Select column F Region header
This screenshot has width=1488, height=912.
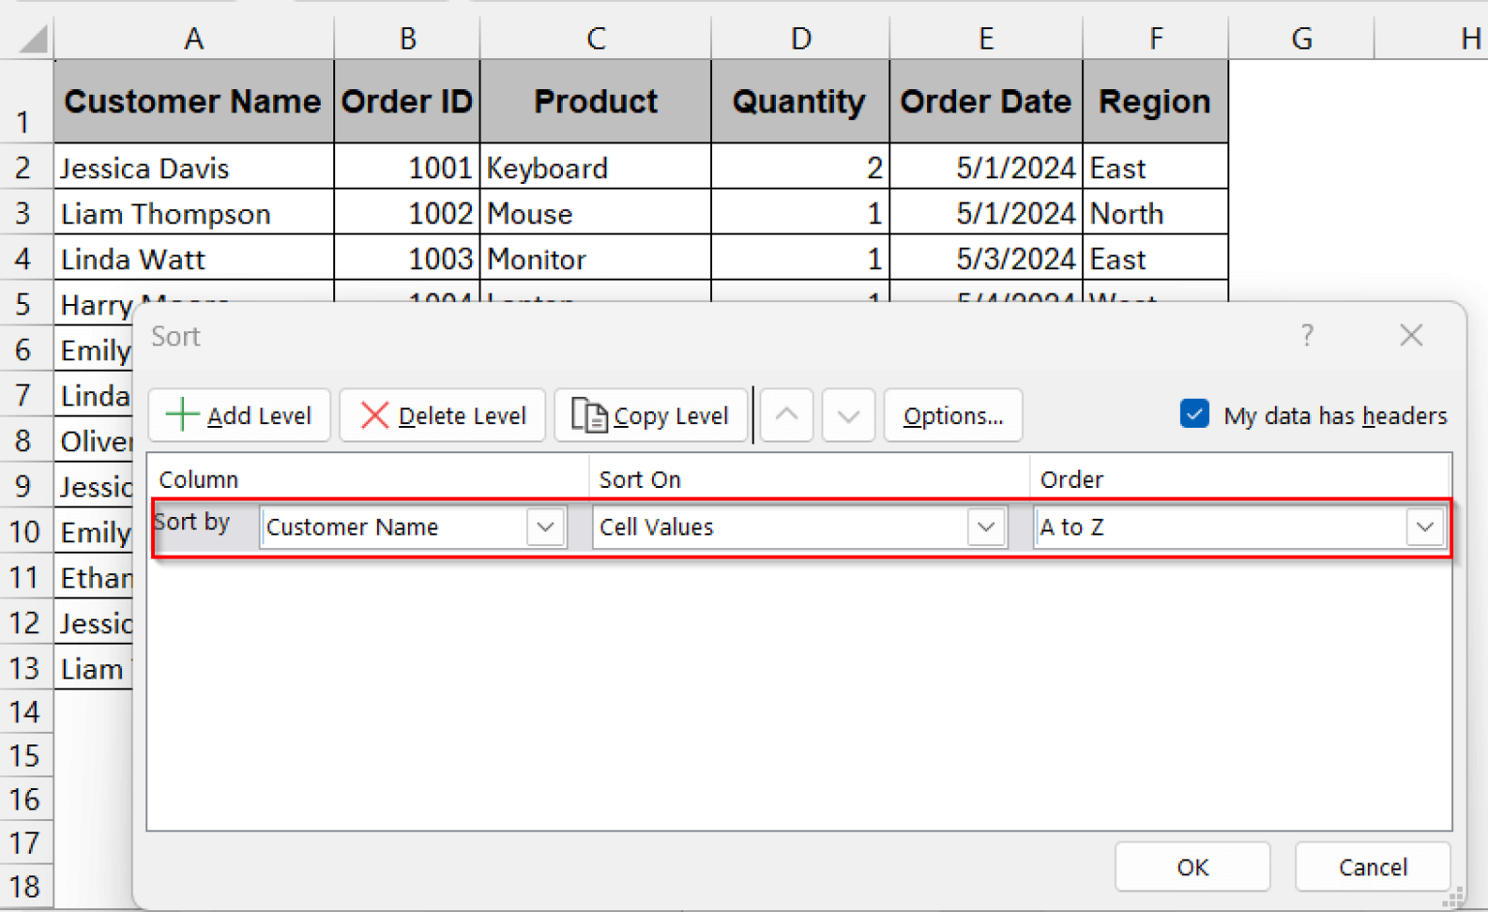(x=1155, y=38)
